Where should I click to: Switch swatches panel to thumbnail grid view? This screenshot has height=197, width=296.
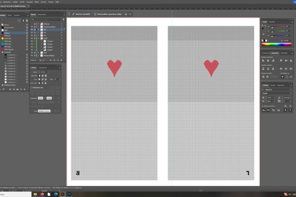[x=27, y=20]
